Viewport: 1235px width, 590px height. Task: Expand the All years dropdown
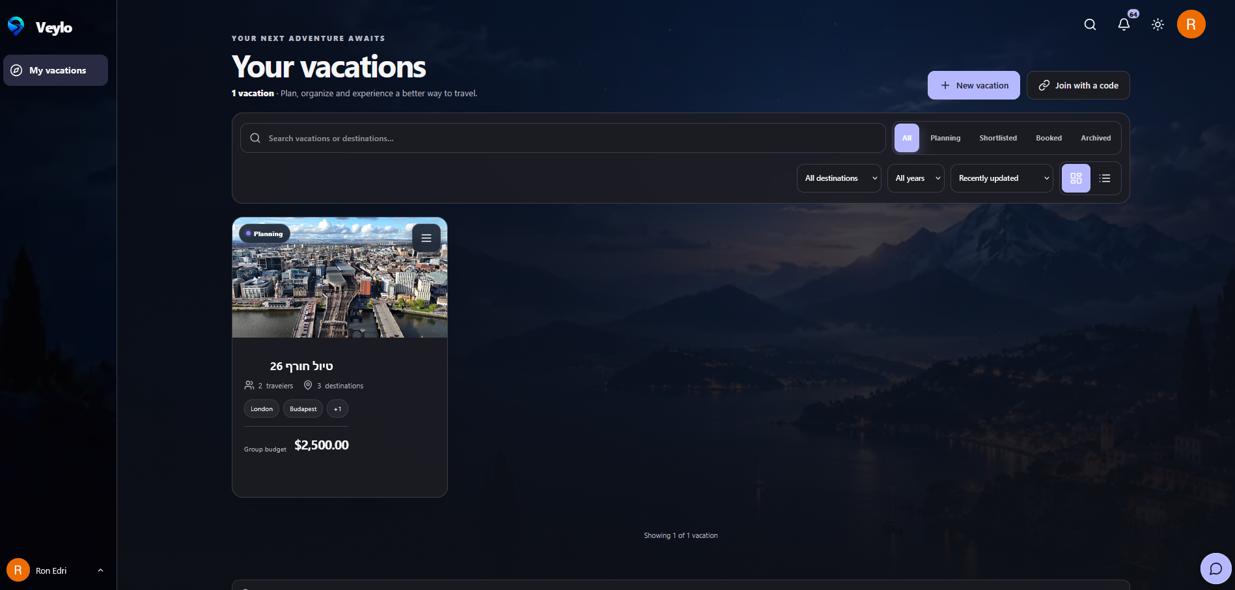click(916, 178)
